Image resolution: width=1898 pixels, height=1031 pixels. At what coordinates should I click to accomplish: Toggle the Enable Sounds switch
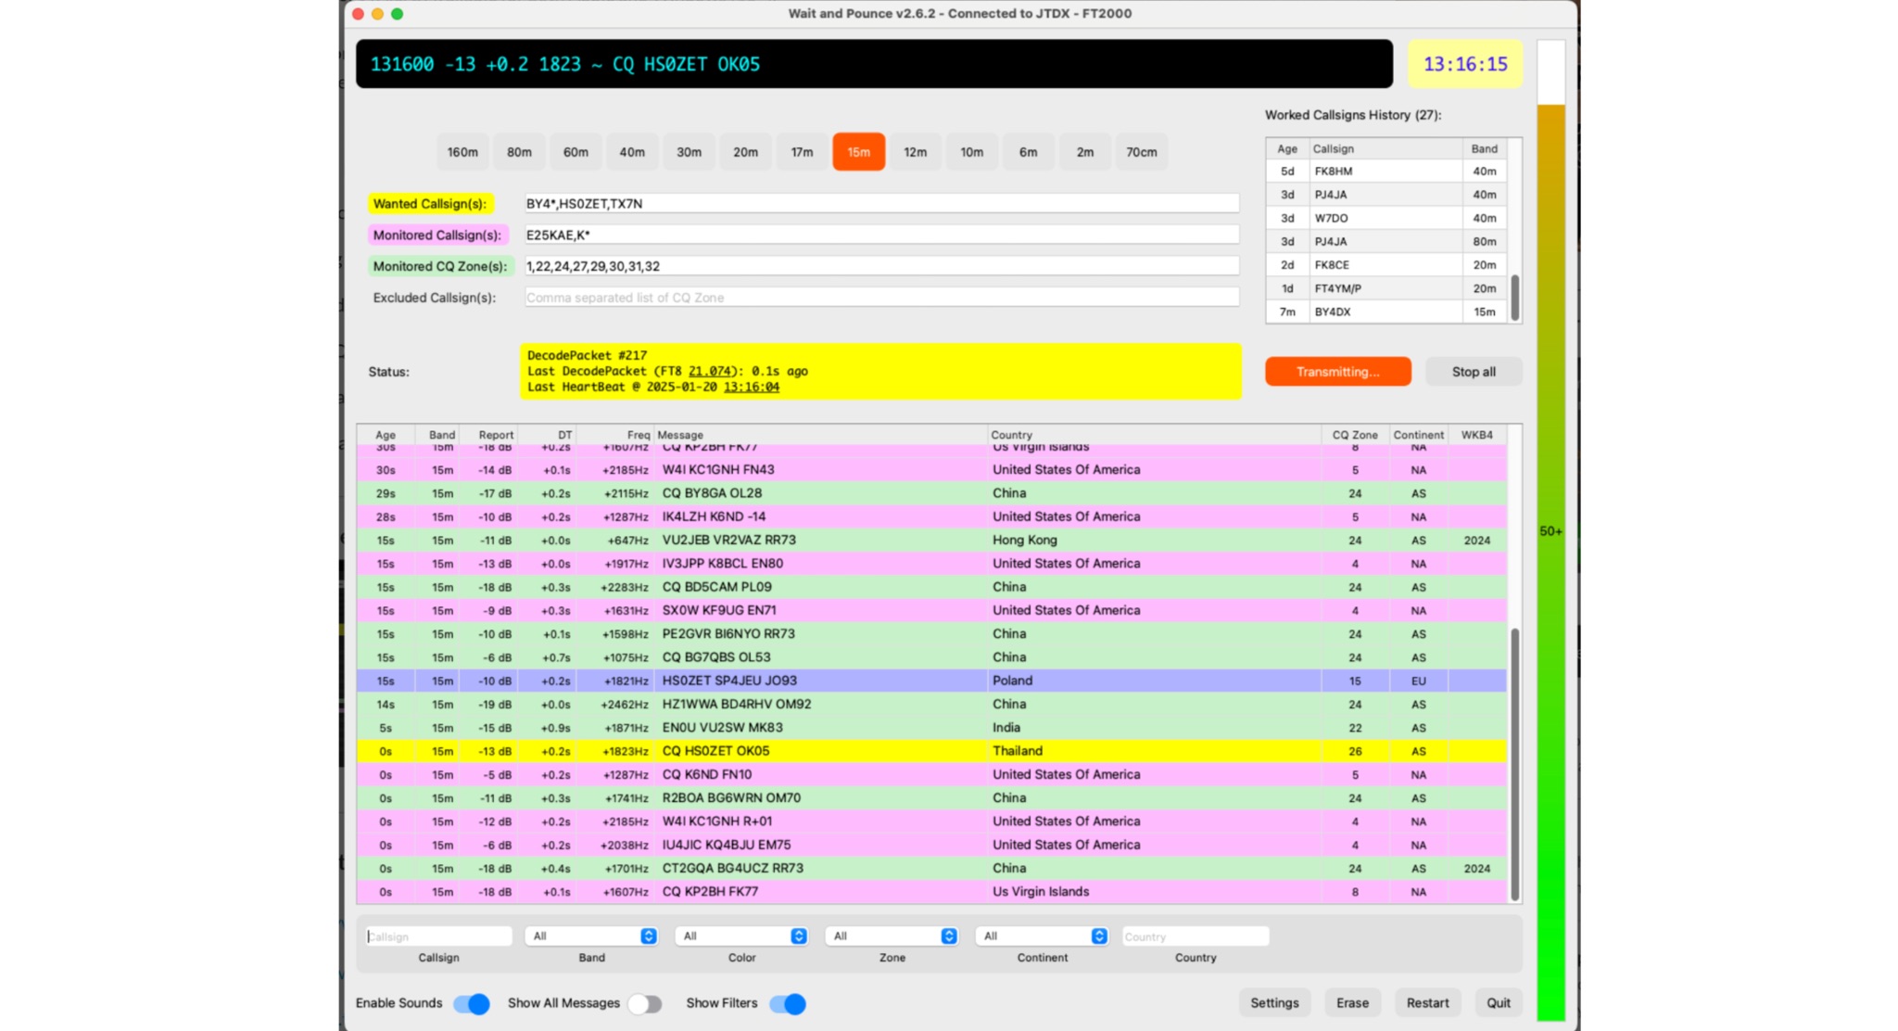click(x=471, y=1003)
